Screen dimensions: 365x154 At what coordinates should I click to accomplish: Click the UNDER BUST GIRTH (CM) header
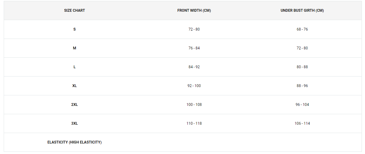[x=302, y=10]
